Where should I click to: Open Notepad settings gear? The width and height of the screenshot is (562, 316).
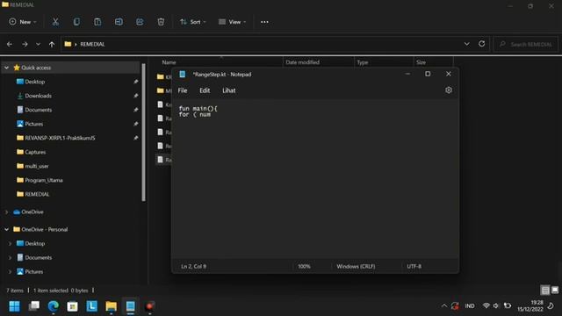click(449, 90)
